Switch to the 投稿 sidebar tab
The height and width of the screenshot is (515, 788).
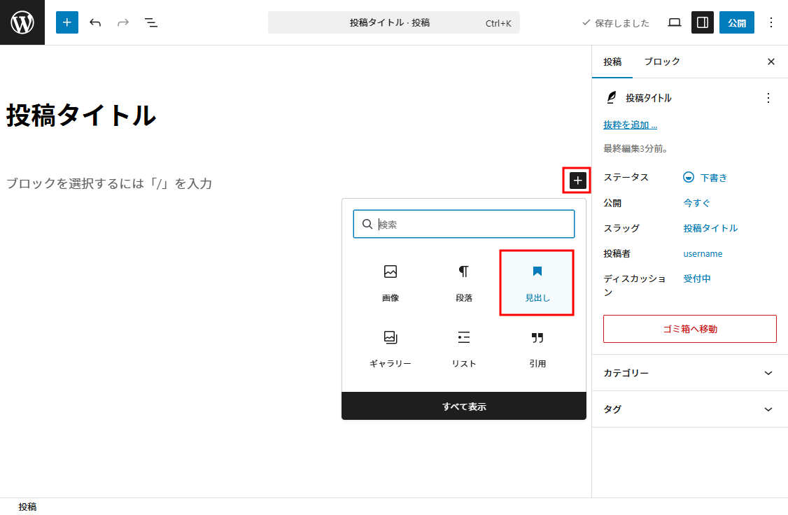[x=612, y=62]
